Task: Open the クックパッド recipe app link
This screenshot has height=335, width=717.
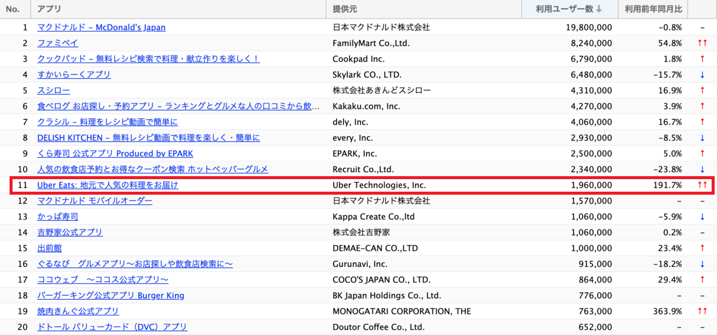Action: 148,59
